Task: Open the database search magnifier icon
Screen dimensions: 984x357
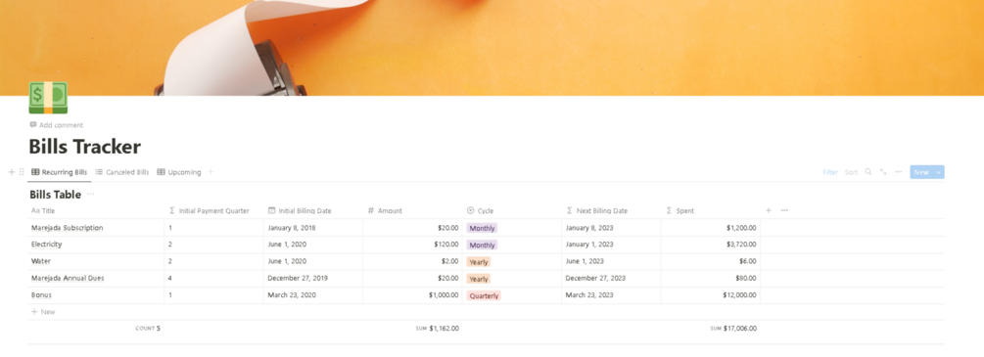Action: (x=867, y=172)
